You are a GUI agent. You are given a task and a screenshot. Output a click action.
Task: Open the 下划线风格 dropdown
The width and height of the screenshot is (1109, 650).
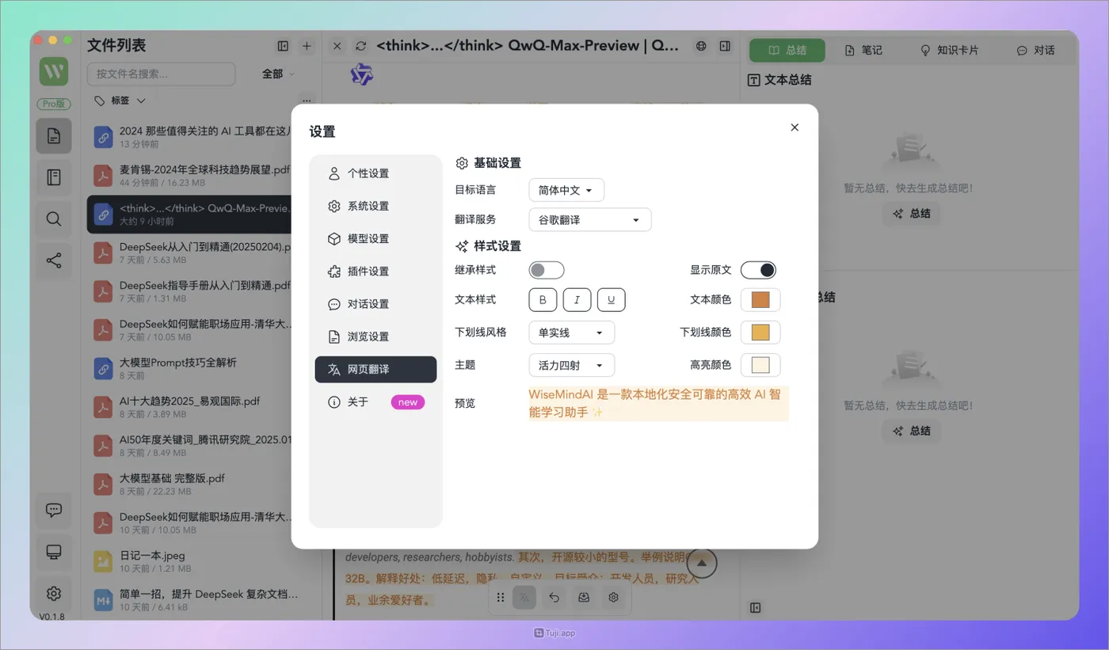tap(572, 333)
